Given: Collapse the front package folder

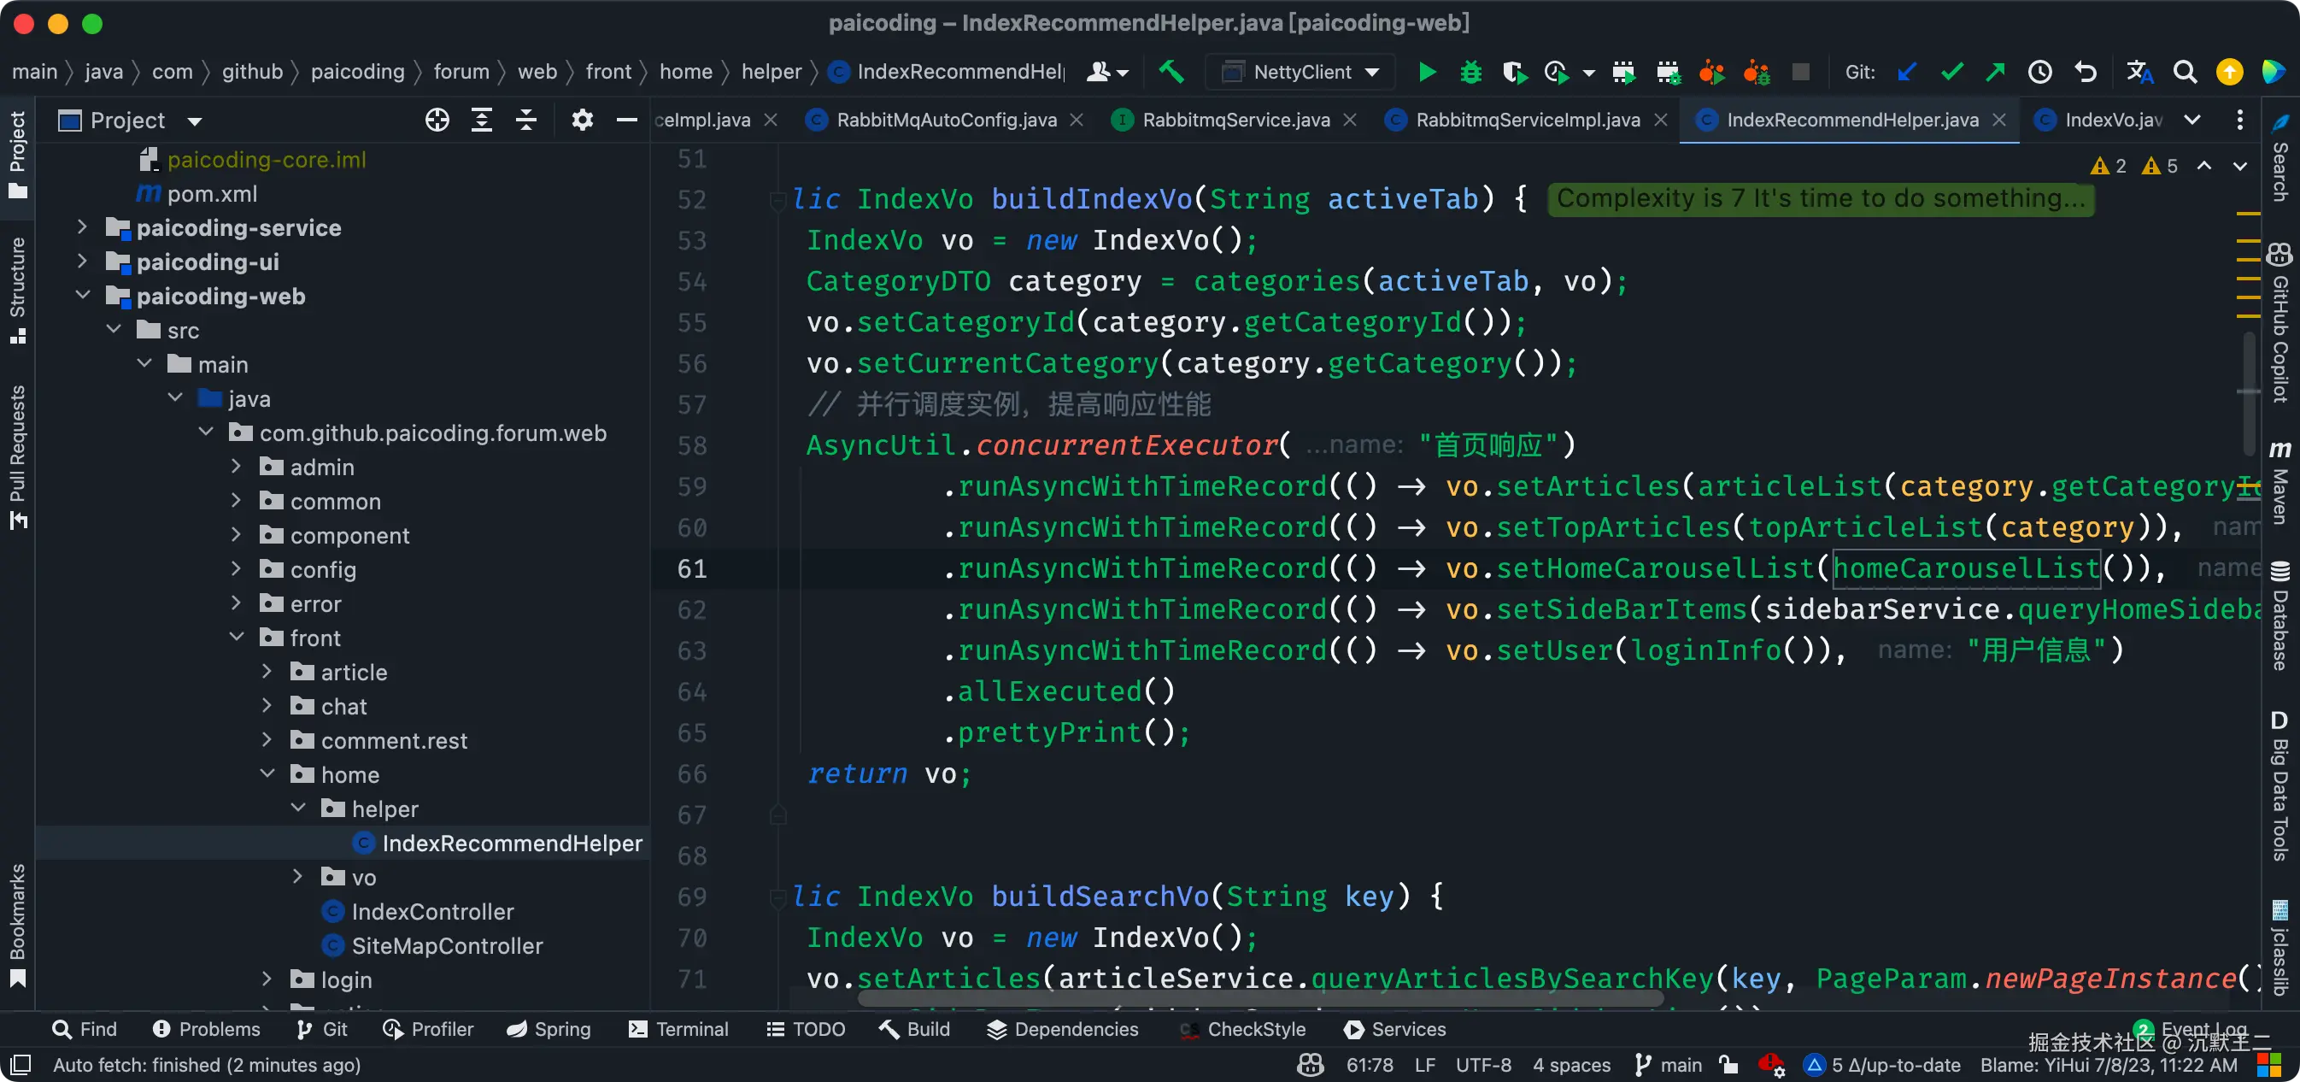Looking at the screenshot, I should pyautogui.click(x=237, y=637).
